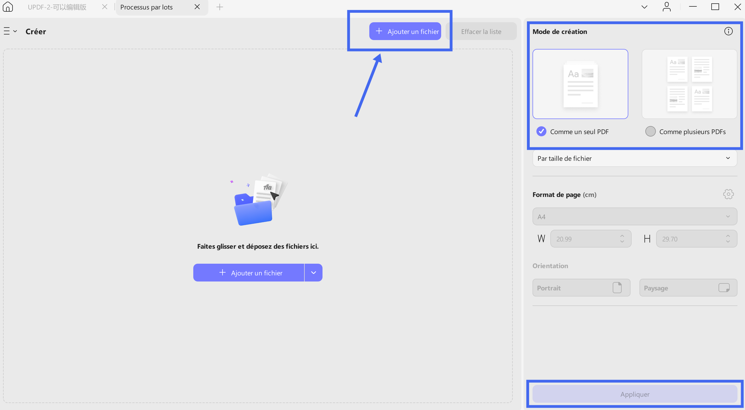Choose the multiple PDFs thumbnail card
Viewport: 745px width, 410px height.
(689, 84)
